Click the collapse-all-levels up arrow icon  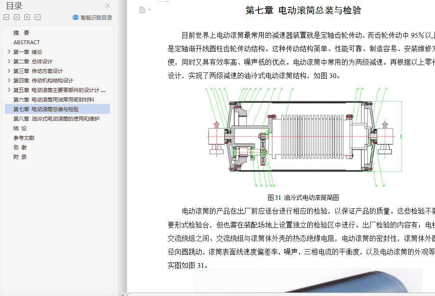(17, 17)
